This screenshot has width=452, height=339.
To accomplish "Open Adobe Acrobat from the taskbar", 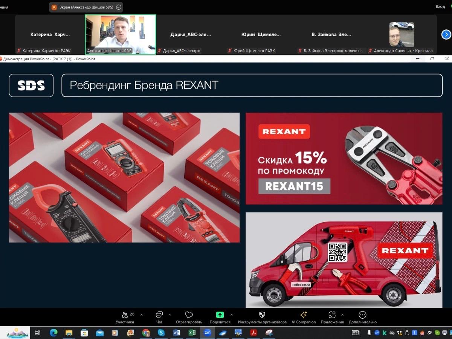I will click(x=253, y=333).
